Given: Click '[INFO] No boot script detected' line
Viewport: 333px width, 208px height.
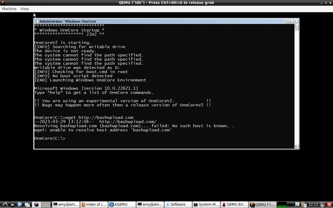Looking at the screenshot, I should (73, 76).
